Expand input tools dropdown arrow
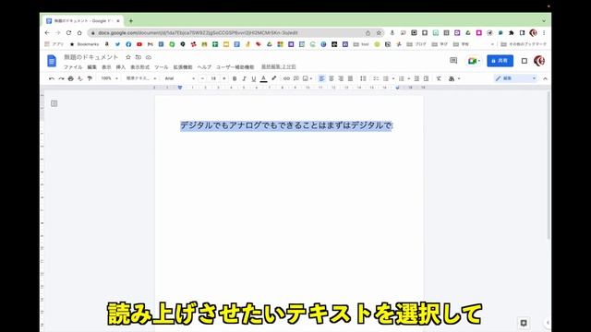 [459, 78]
